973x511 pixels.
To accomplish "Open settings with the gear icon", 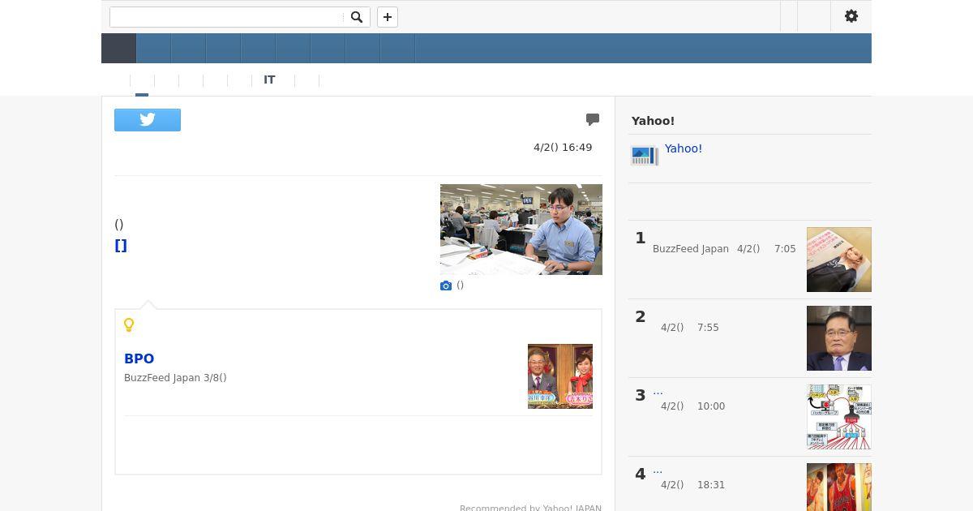I will tap(851, 16).
